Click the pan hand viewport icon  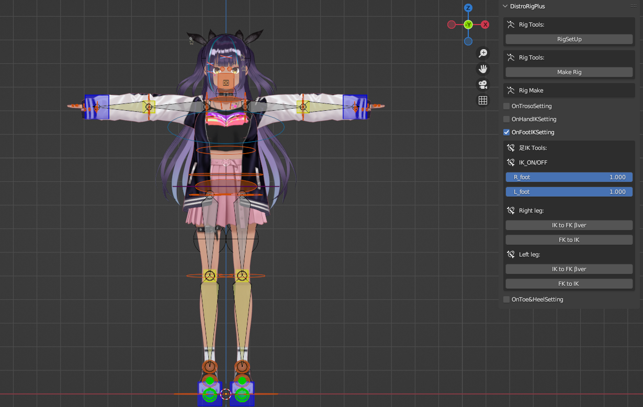click(x=483, y=69)
